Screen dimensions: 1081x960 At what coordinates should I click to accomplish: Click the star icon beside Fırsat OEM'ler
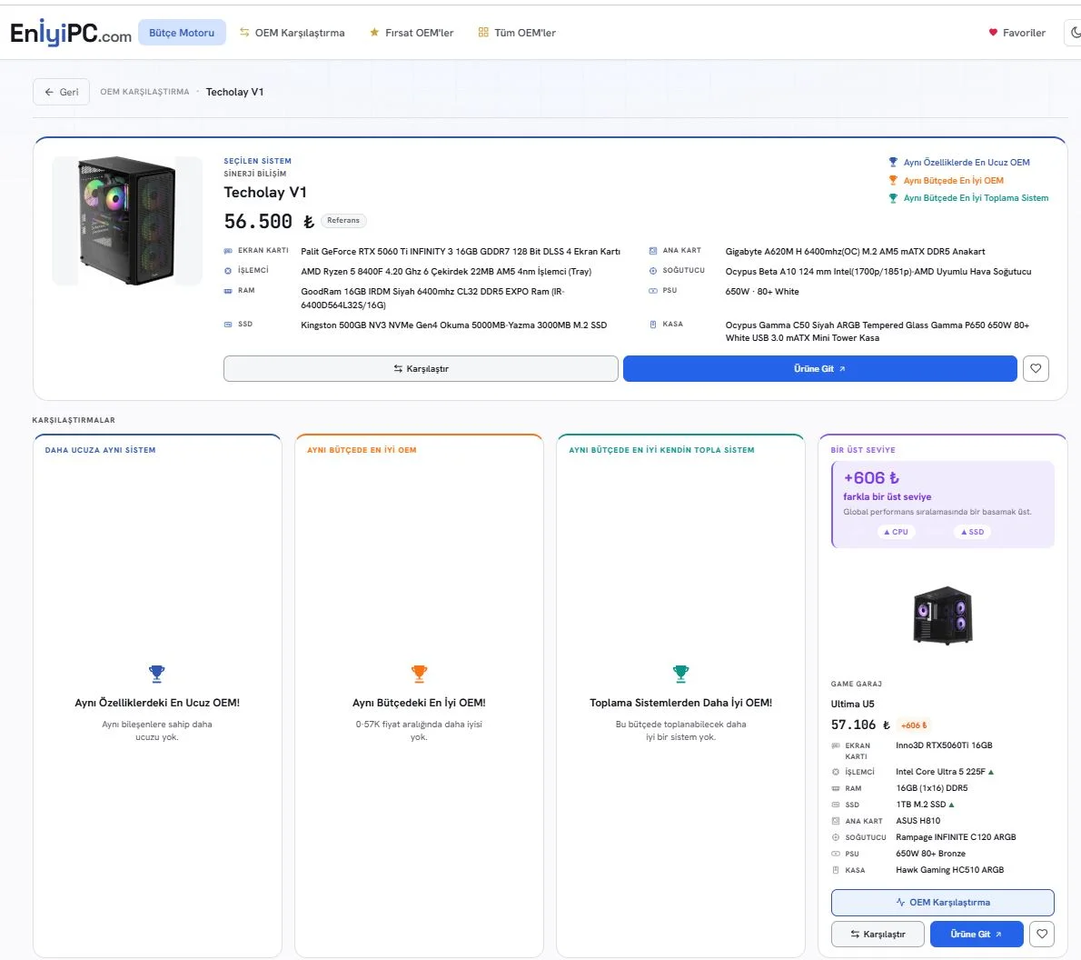point(374,33)
